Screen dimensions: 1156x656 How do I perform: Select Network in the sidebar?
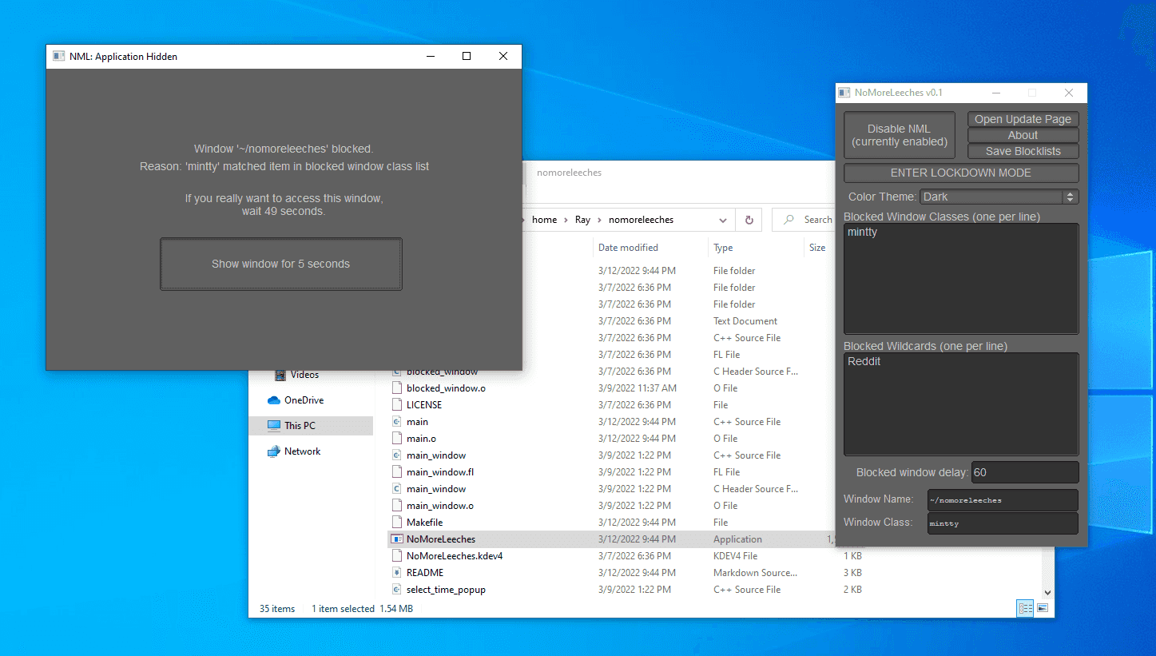coord(302,451)
